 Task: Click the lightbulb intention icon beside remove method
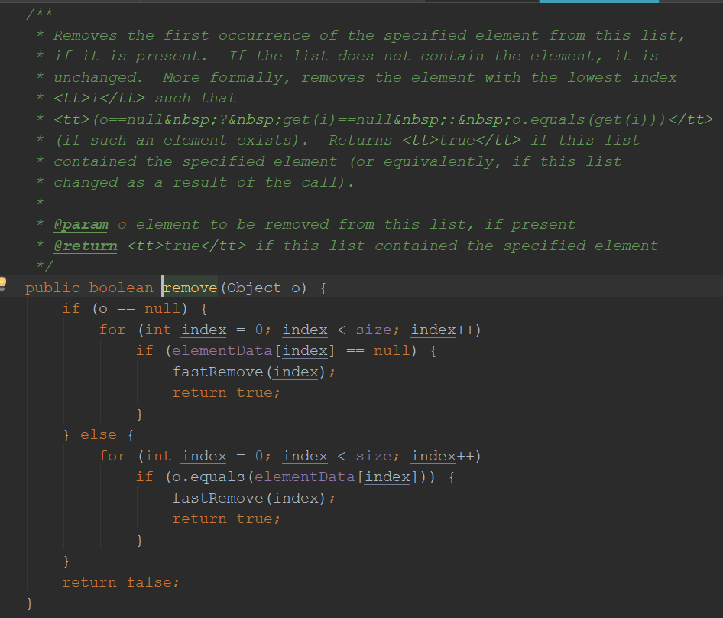(x=2, y=283)
